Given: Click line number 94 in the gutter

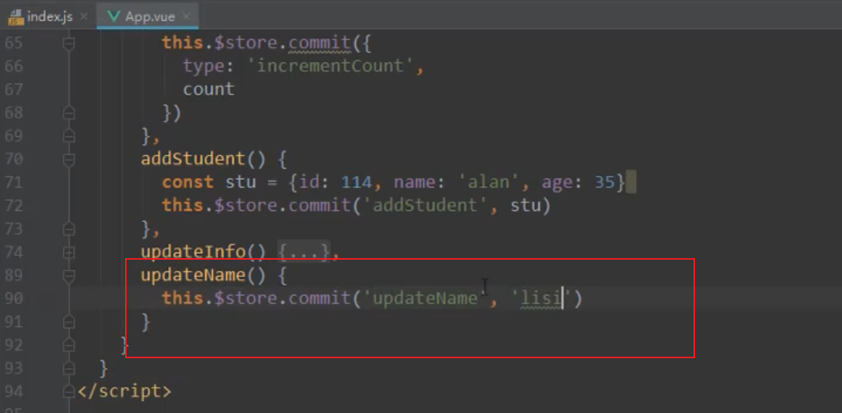Looking at the screenshot, I should click(x=14, y=392).
